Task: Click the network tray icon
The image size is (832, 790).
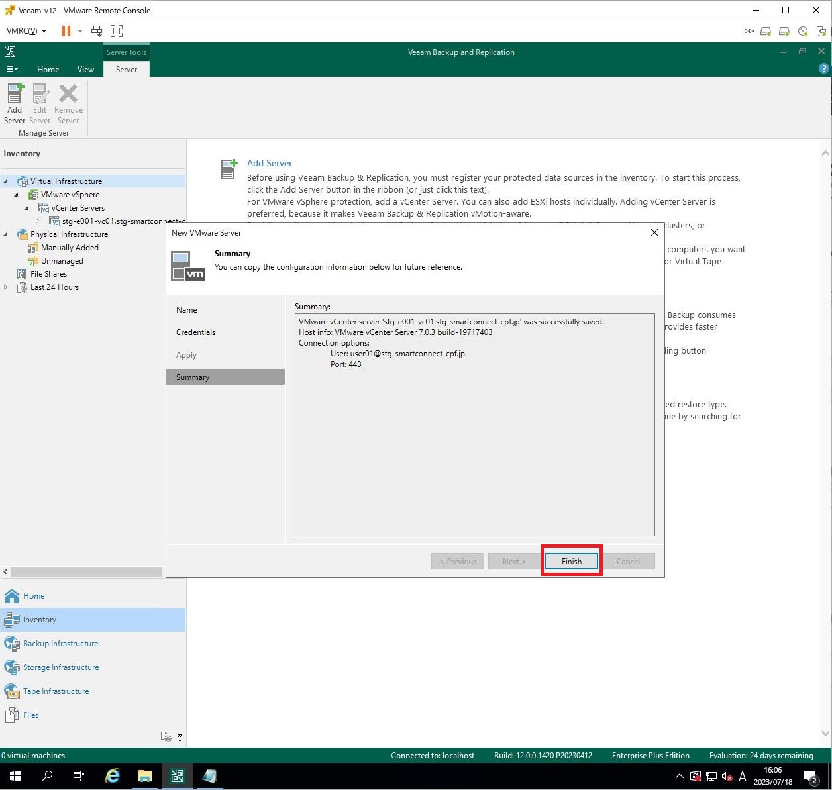Action: pos(711,777)
